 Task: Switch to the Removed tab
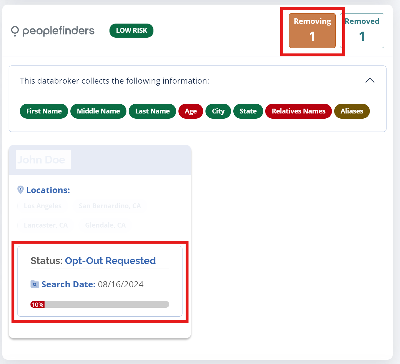tap(362, 30)
